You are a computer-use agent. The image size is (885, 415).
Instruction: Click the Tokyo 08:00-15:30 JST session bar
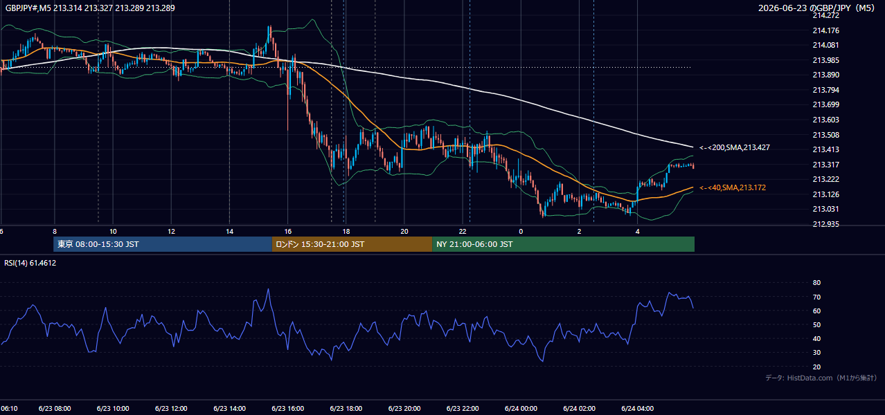(163, 244)
